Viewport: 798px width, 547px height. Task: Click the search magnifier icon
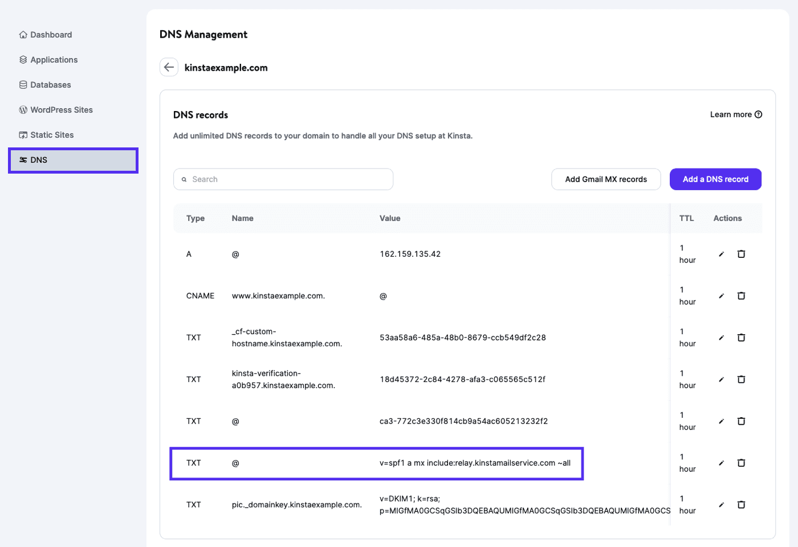coord(184,179)
